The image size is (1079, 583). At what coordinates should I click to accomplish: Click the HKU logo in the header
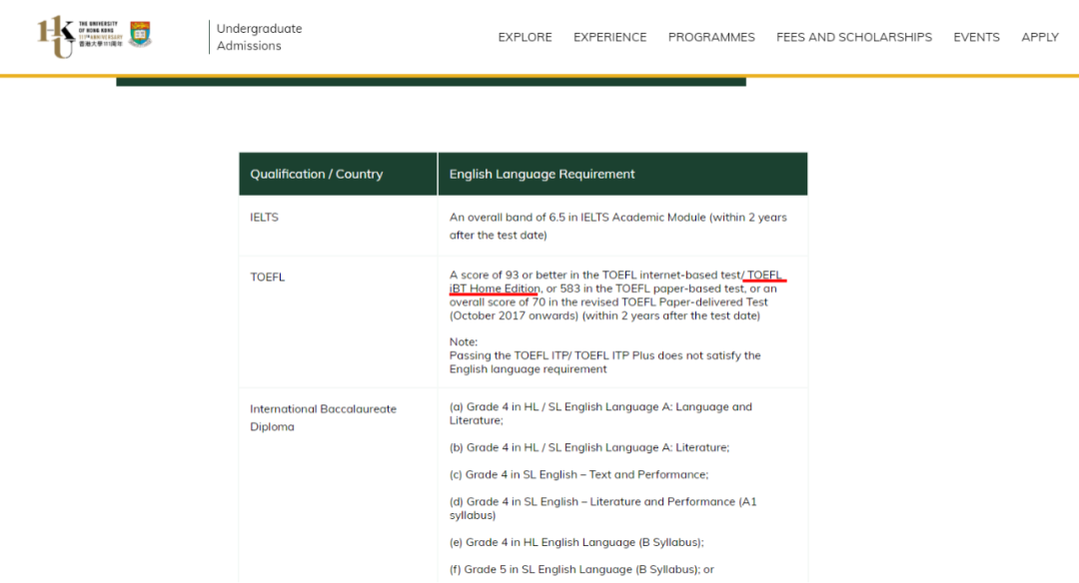pyautogui.click(x=80, y=36)
